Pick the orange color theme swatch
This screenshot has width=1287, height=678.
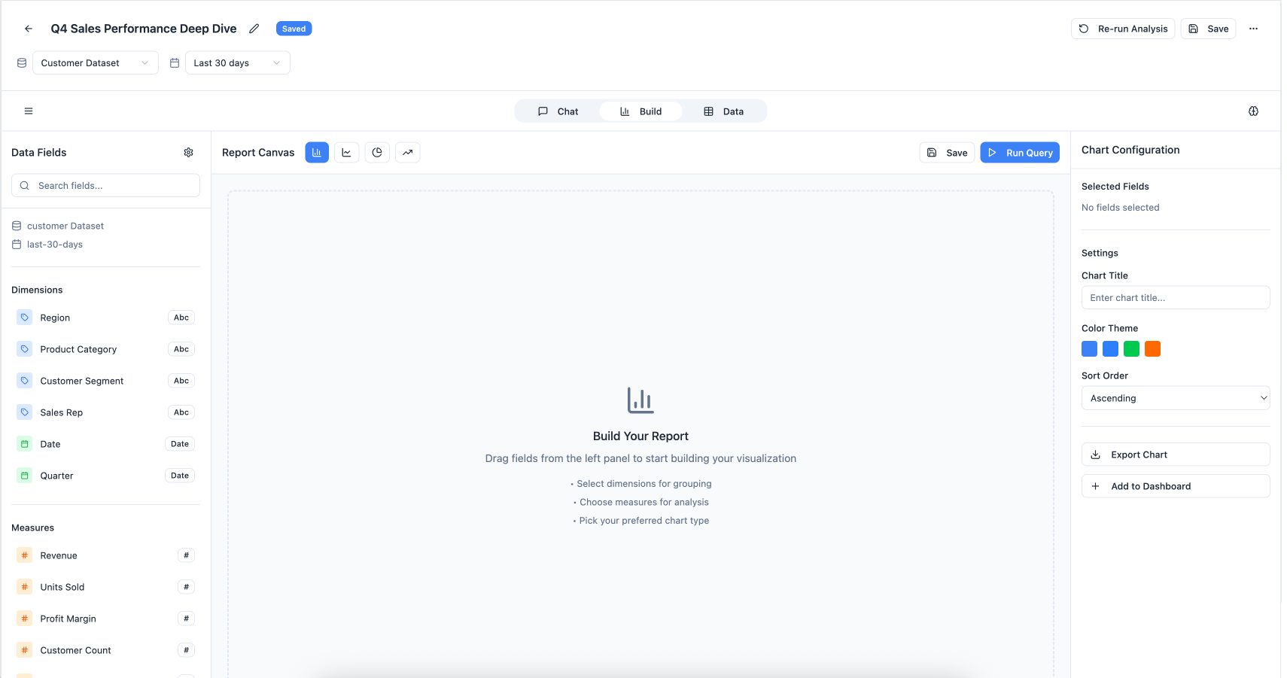coord(1152,349)
